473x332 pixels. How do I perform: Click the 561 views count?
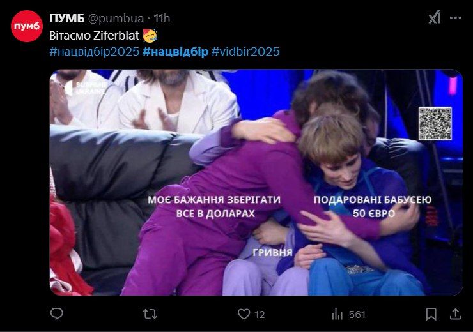click(x=357, y=315)
